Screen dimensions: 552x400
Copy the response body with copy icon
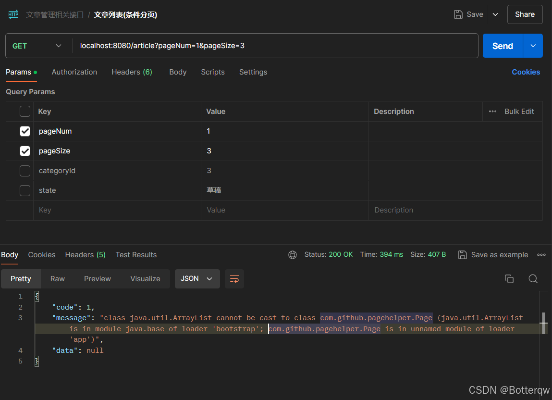[x=509, y=279]
